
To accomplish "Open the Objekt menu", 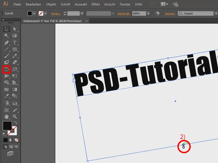I will pyautogui.click(x=51, y=5).
